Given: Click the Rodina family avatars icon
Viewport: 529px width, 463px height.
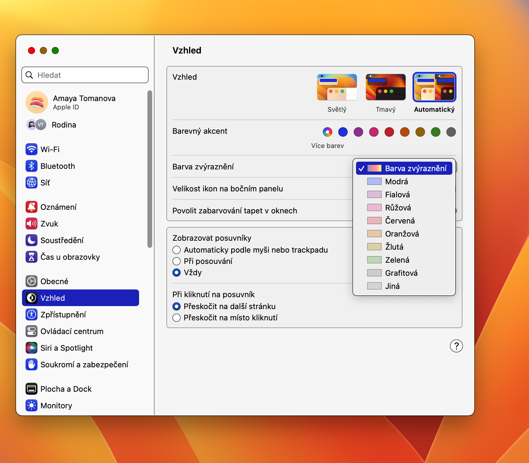Looking at the screenshot, I should [x=36, y=125].
